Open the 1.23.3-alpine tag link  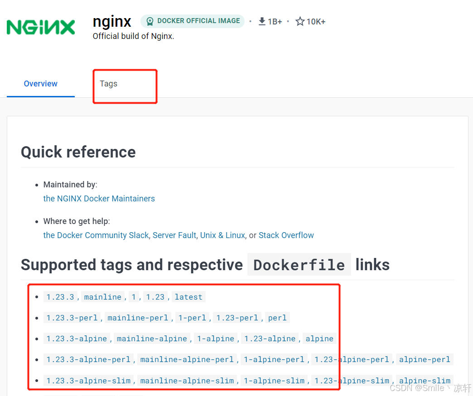[77, 339]
